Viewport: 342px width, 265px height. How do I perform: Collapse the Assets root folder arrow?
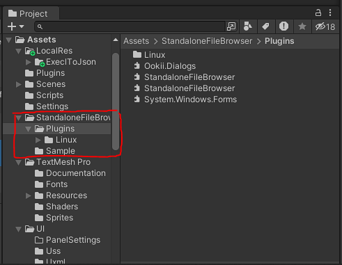[x=9, y=40]
